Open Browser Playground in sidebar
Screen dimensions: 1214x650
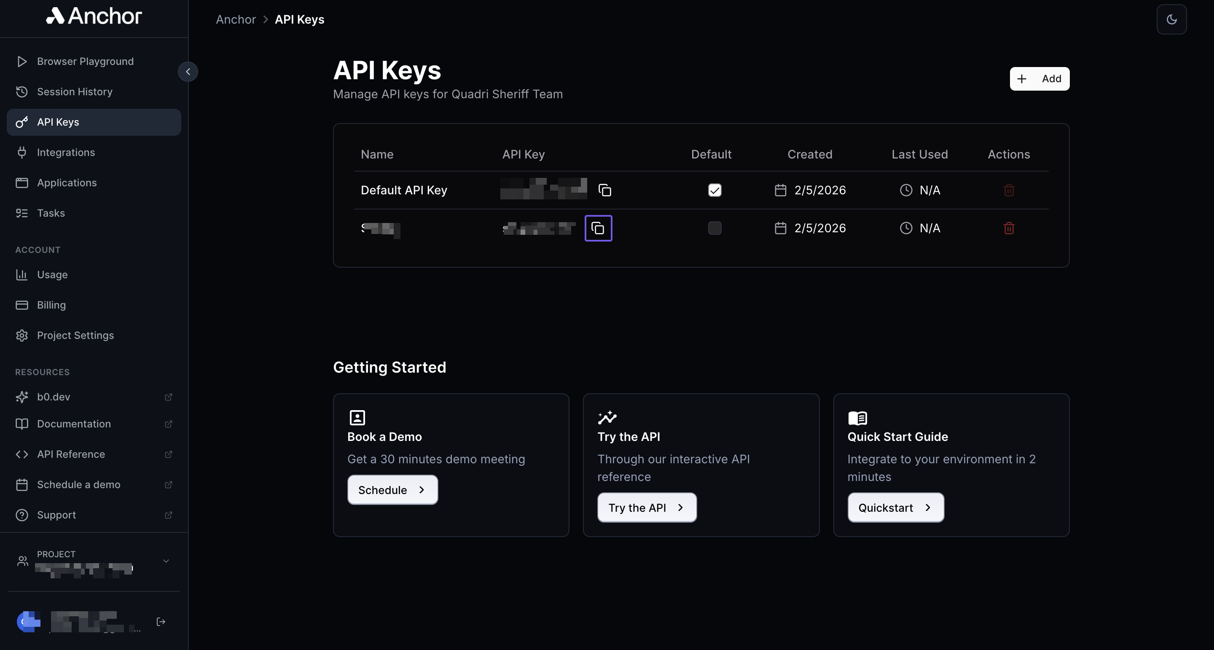[85, 61]
